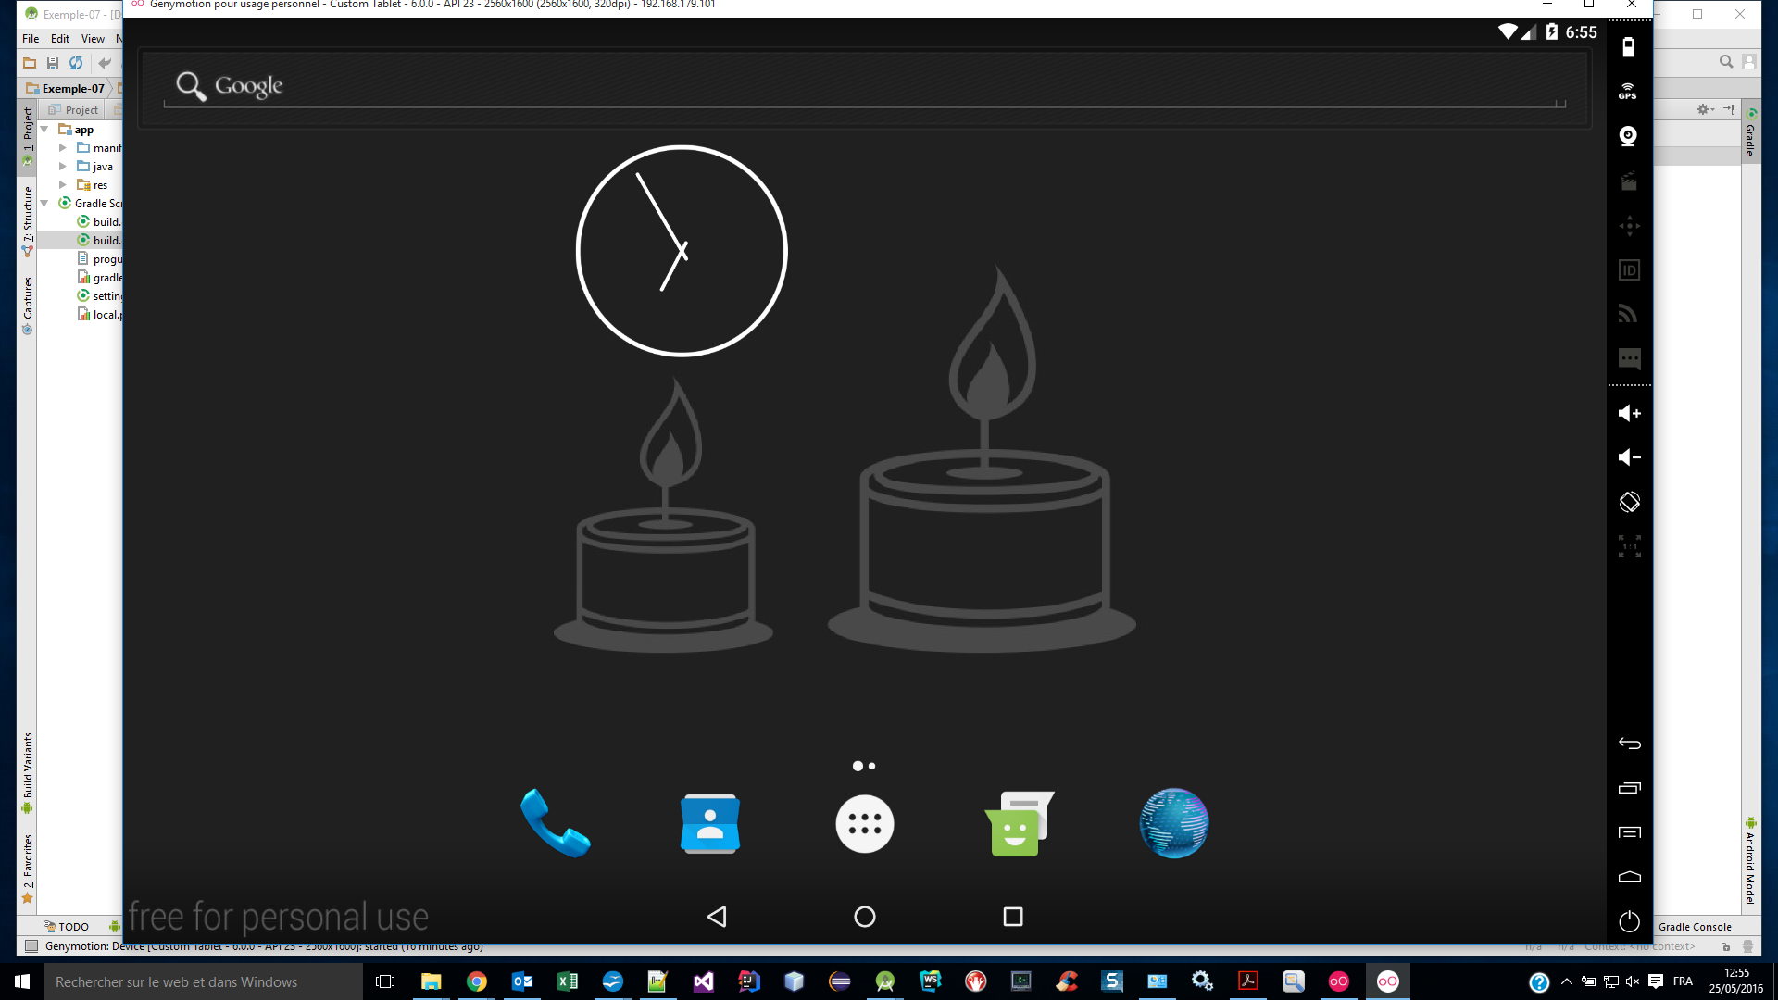Image resolution: width=1778 pixels, height=1000 pixels.
Task: Expand the java folder node
Action: coord(63,167)
